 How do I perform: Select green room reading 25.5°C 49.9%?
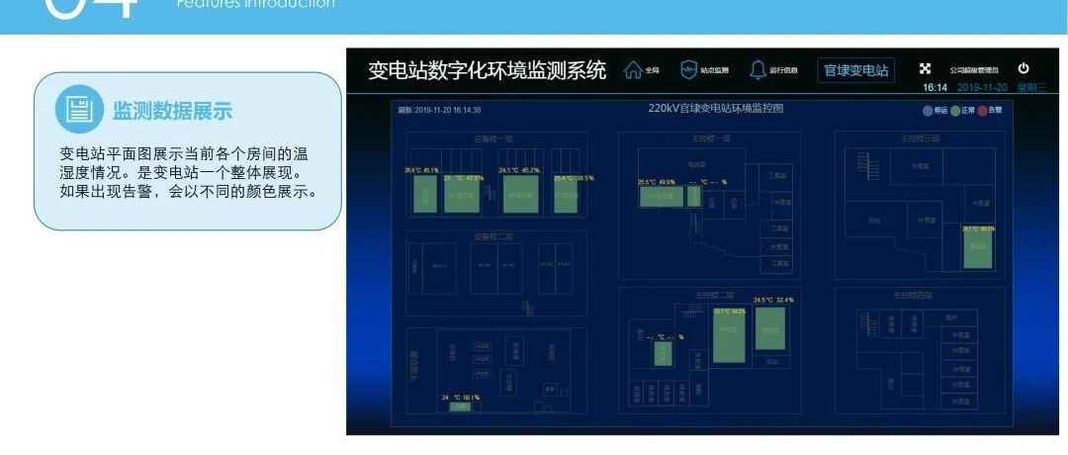point(662,196)
